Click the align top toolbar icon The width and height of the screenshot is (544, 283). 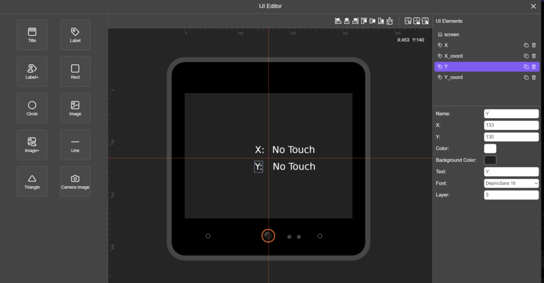[x=364, y=21]
